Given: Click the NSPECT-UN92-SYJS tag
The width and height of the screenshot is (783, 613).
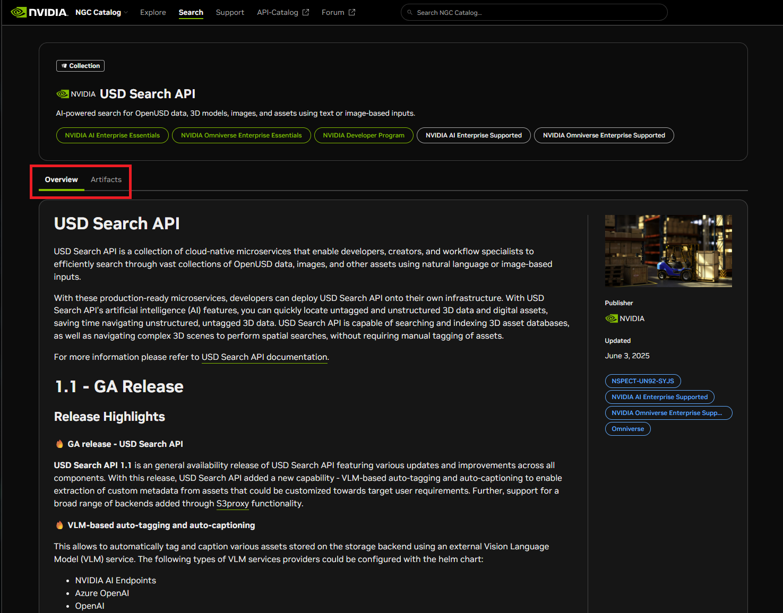Looking at the screenshot, I should (x=643, y=381).
